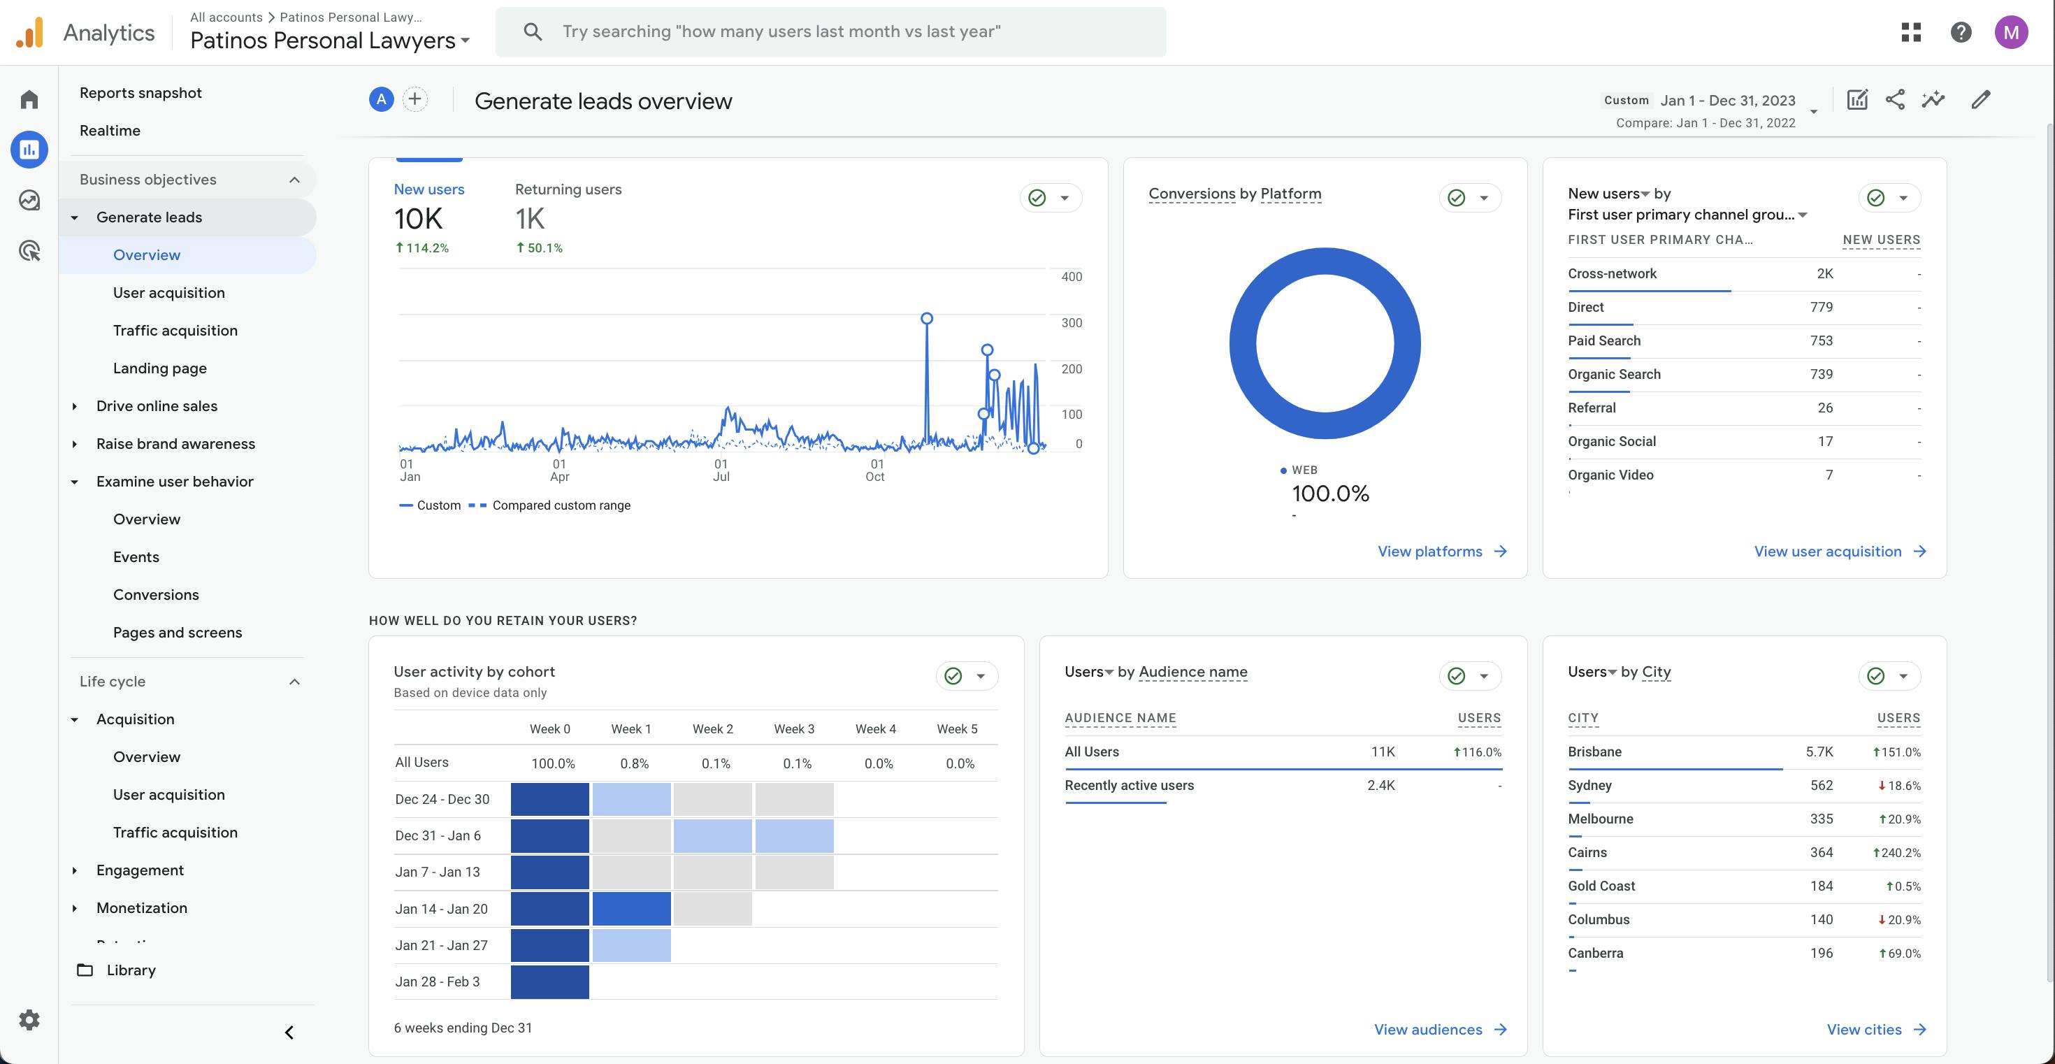Viewport: 2055px width, 1064px height.
Task: Share this report icon
Action: click(x=1896, y=100)
